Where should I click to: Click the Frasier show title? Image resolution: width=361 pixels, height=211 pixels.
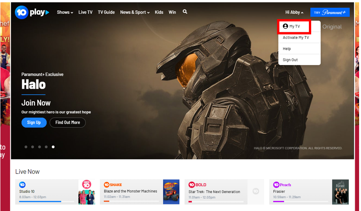[279, 192]
